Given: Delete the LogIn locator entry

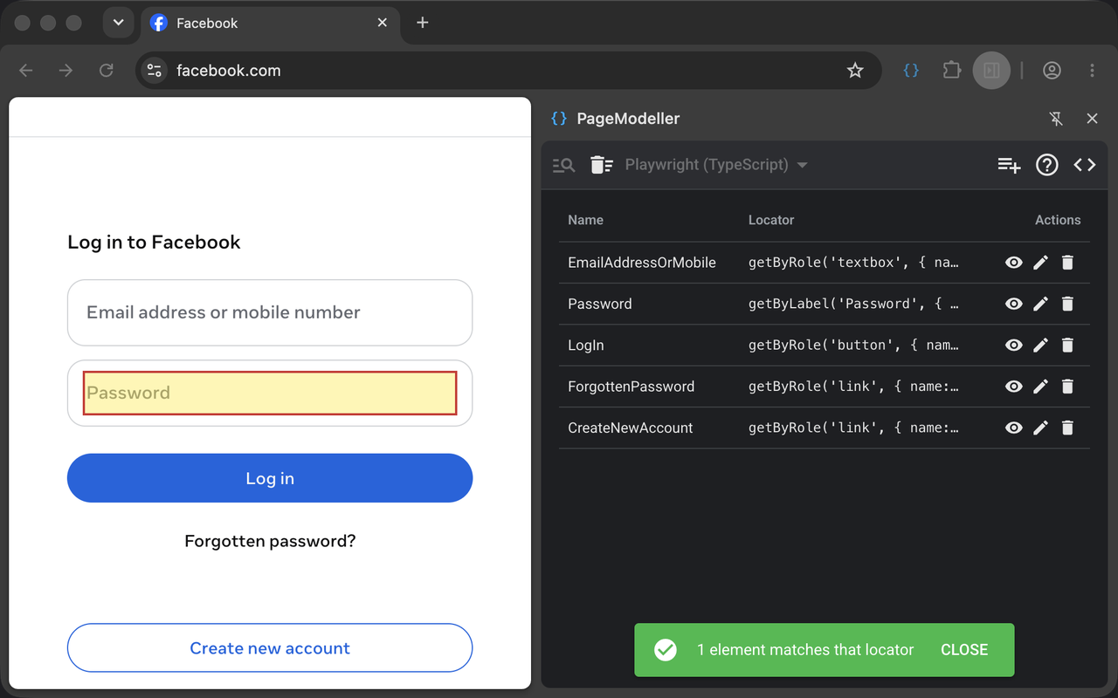Looking at the screenshot, I should [1067, 346].
